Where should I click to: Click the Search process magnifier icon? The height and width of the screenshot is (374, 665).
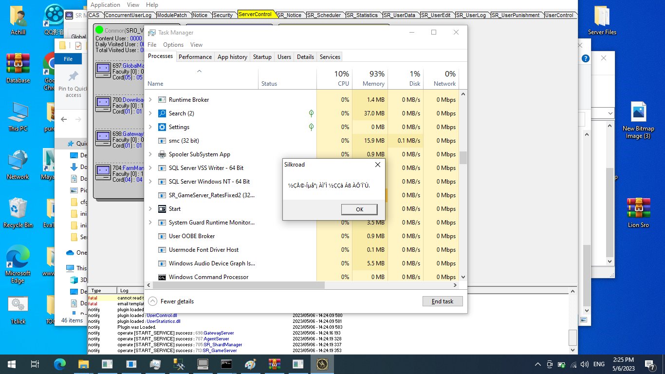point(162,113)
